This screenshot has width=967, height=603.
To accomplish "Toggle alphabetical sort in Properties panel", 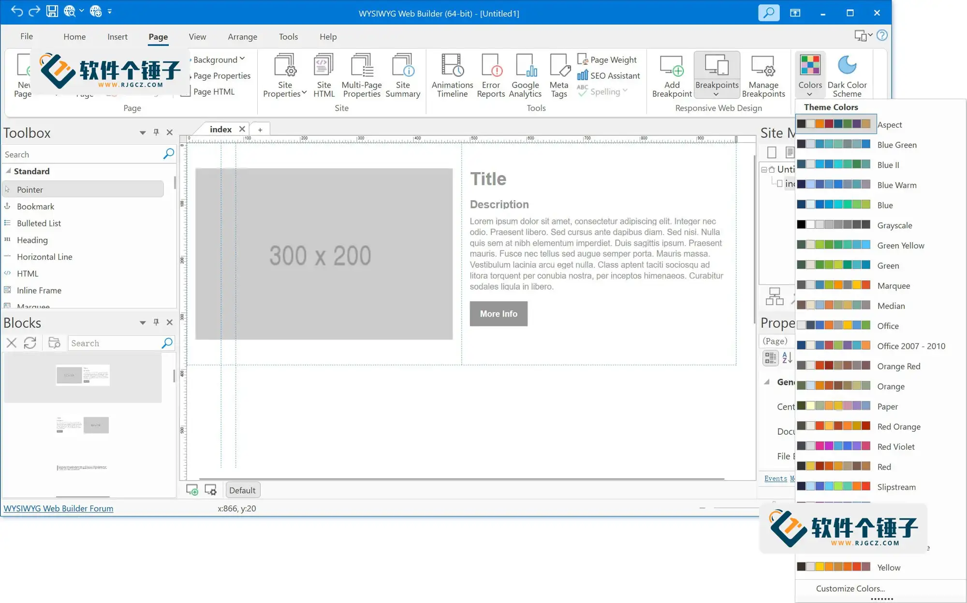I will [x=787, y=357].
